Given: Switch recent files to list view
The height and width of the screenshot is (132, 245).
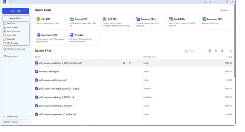Looking at the screenshot, I should [x=210, y=51].
